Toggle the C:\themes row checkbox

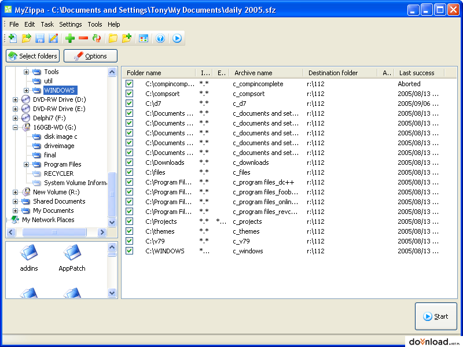click(x=129, y=231)
